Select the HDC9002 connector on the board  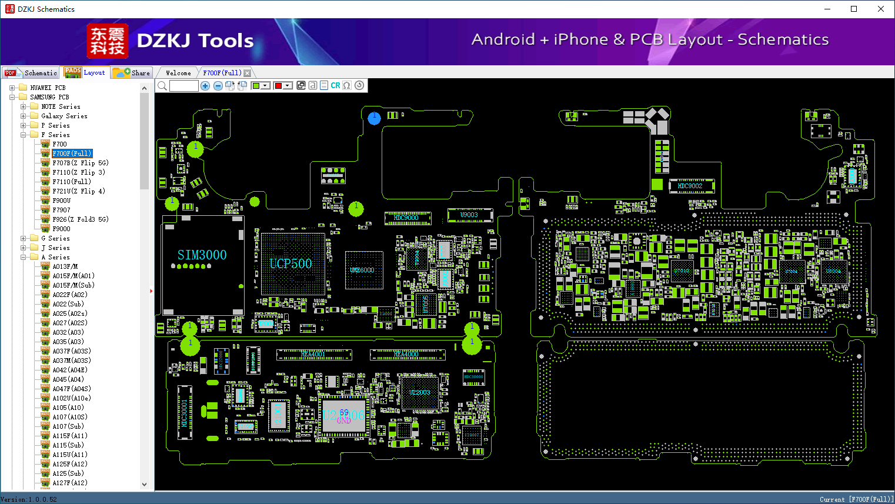692,186
